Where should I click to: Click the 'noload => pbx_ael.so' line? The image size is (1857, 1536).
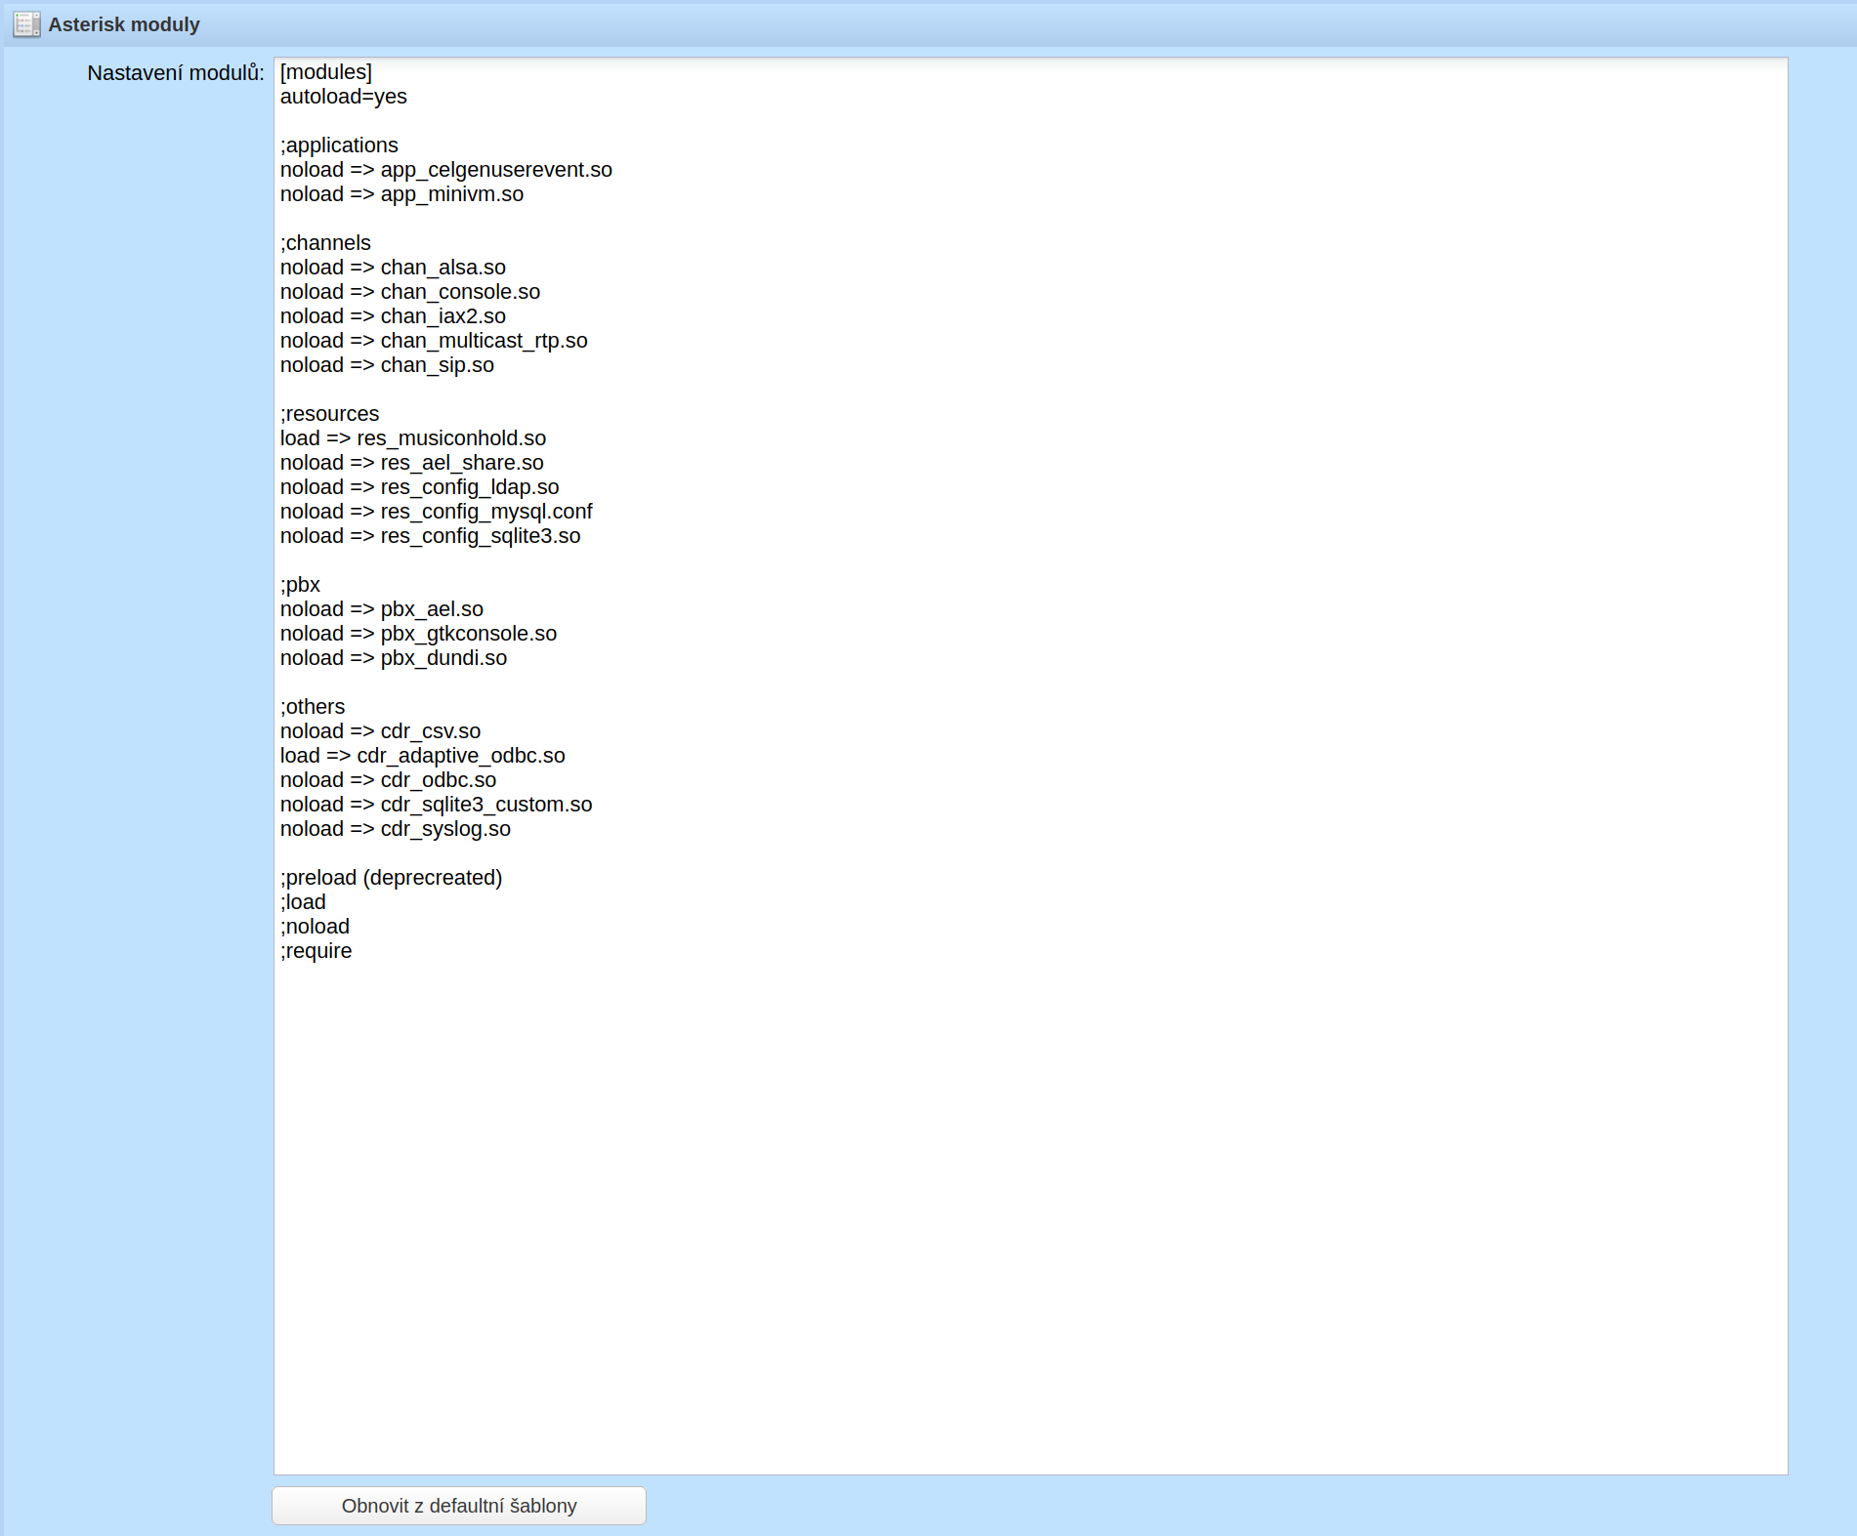pyautogui.click(x=382, y=609)
